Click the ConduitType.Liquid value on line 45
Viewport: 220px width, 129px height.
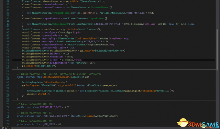pos(69,33)
